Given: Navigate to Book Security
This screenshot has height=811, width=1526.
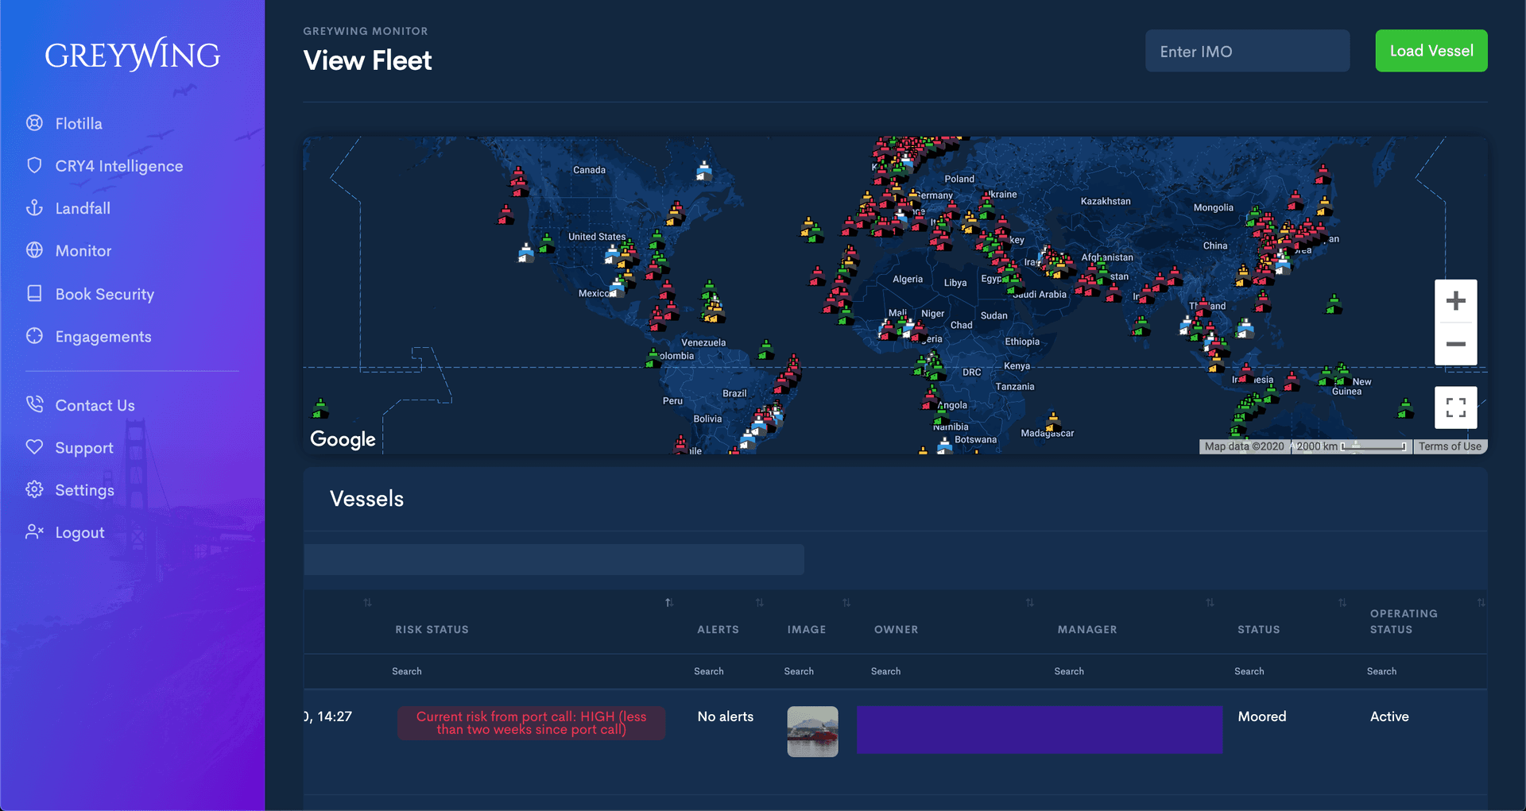Looking at the screenshot, I should tap(105, 294).
